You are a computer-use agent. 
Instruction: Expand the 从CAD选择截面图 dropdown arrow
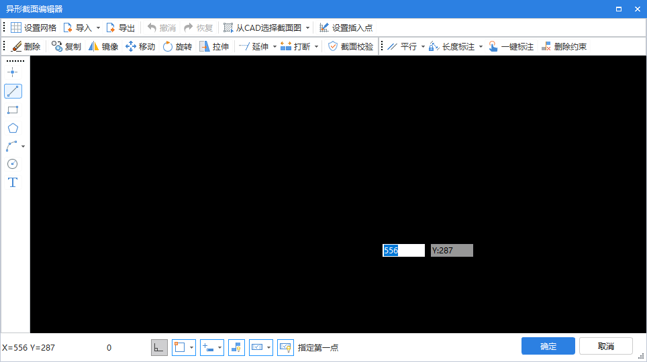[308, 27]
